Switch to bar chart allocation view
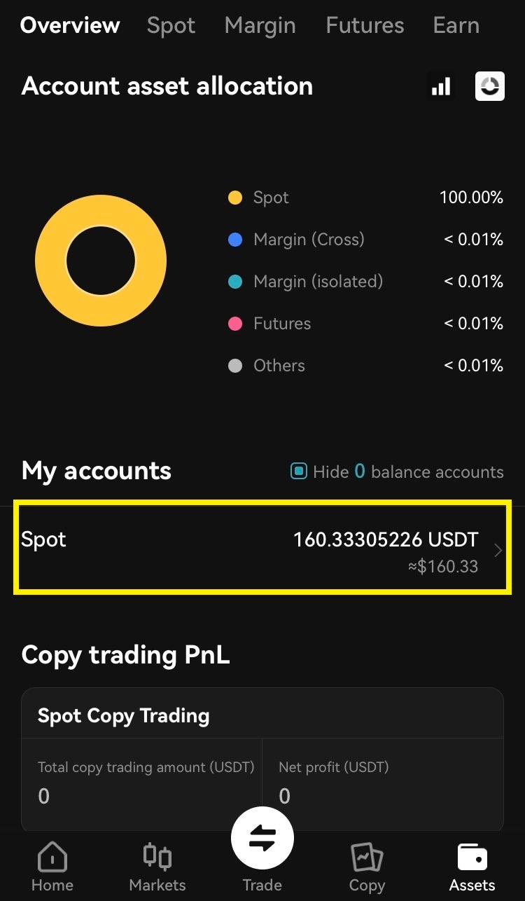Image resolution: width=525 pixels, height=901 pixels. pos(441,87)
